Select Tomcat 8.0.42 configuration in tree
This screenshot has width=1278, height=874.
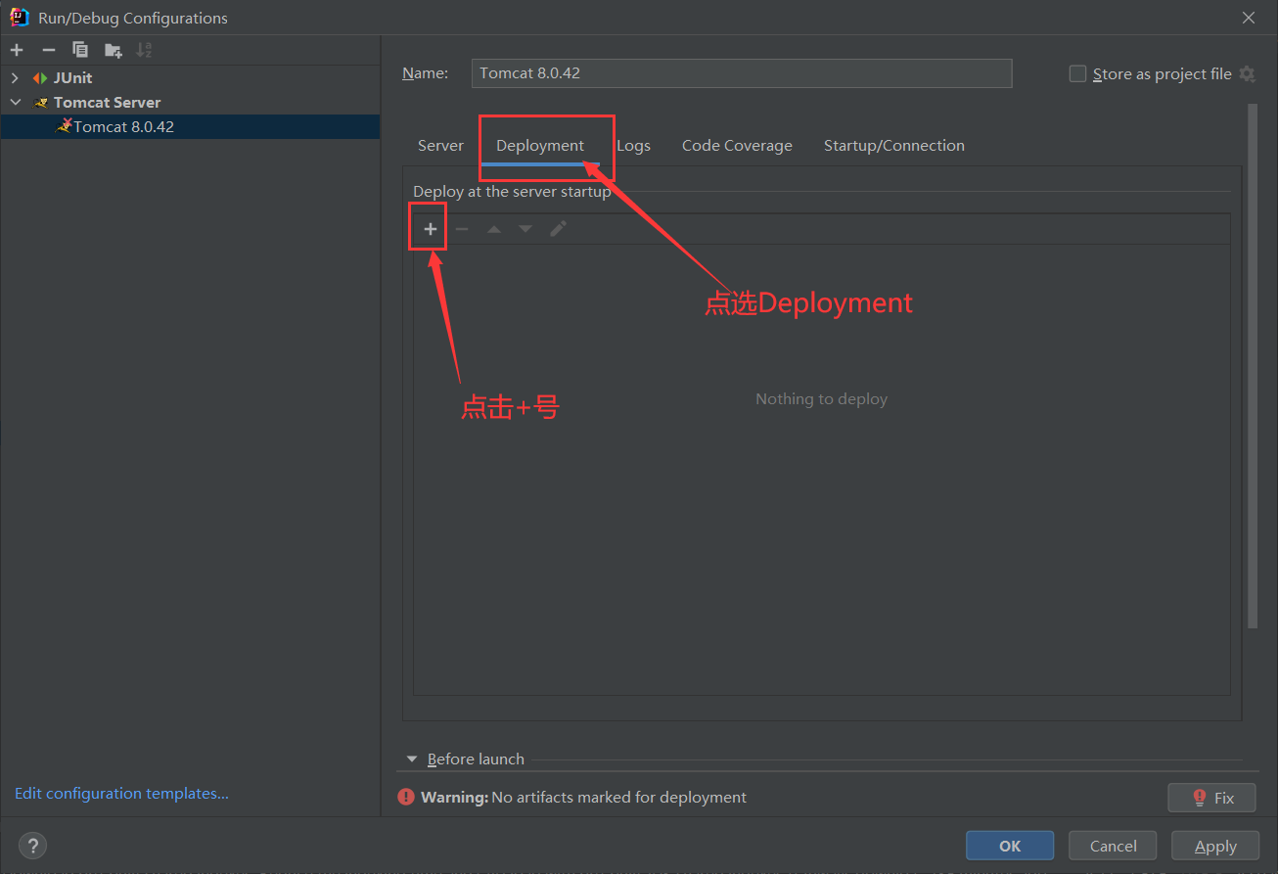(190, 126)
